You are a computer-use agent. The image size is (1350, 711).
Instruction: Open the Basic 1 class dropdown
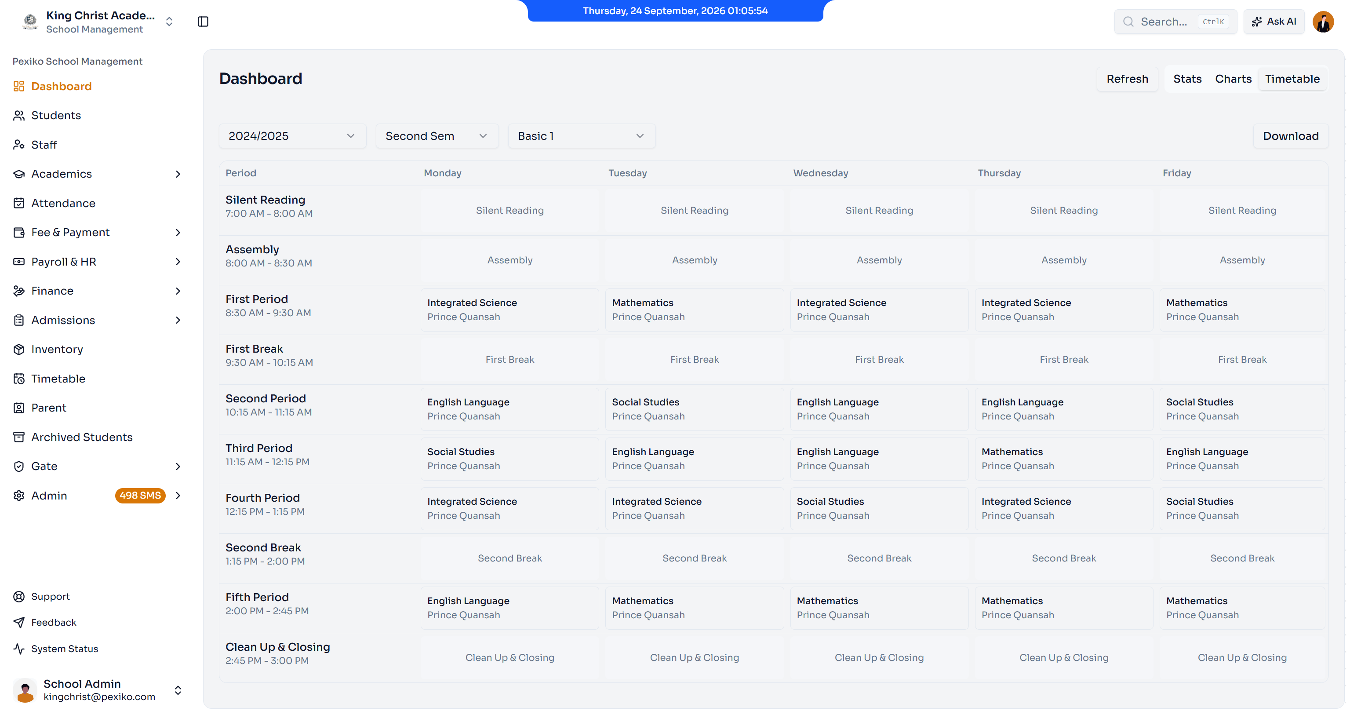coord(582,136)
